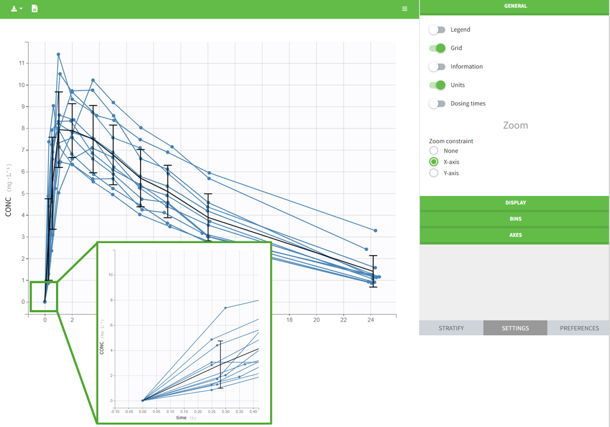Image resolution: width=610 pixels, height=427 pixels.
Task: Disable the Units toggle
Action: tap(437, 85)
